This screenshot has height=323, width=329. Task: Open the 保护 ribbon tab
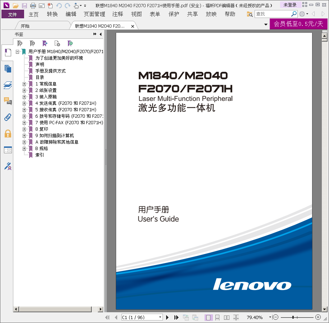(174, 14)
